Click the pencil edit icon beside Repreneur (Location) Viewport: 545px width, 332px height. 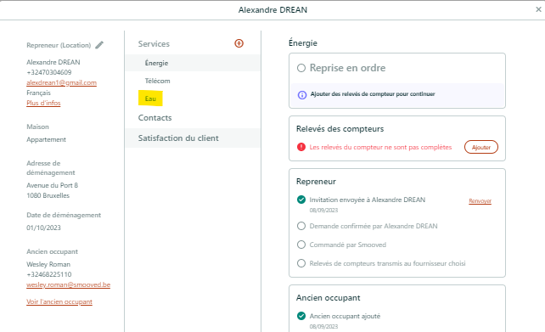pos(99,45)
